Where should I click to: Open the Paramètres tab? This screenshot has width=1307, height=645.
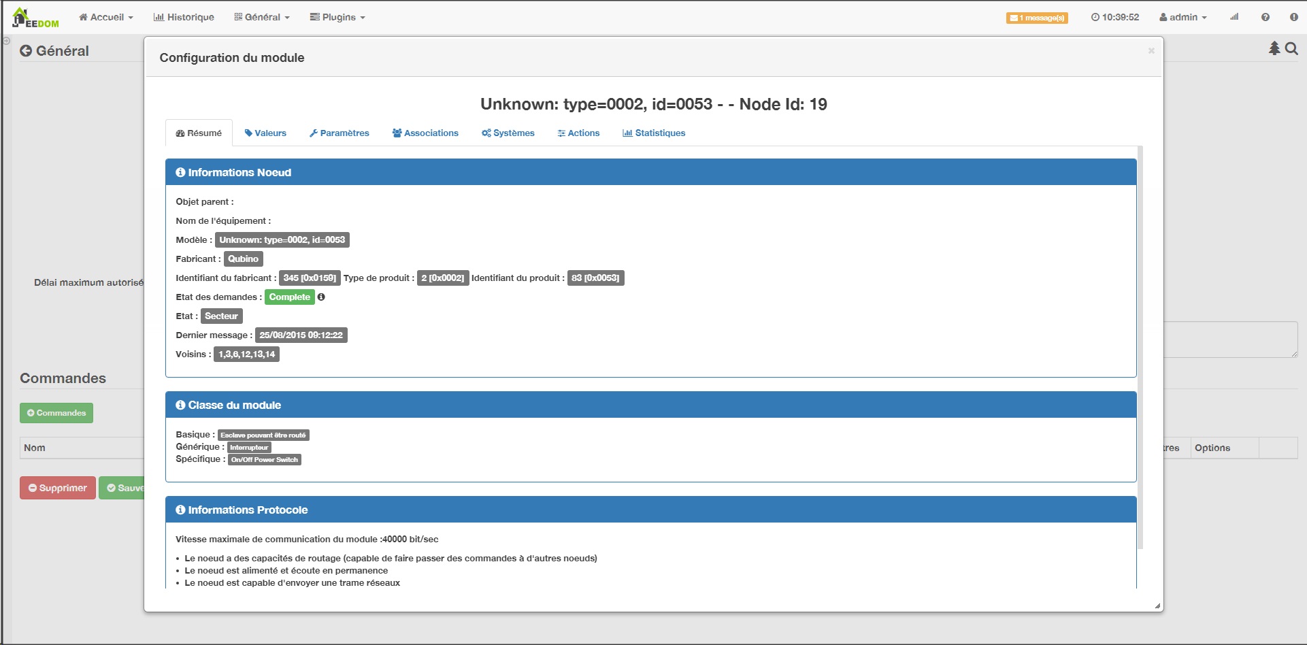click(x=340, y=133)
